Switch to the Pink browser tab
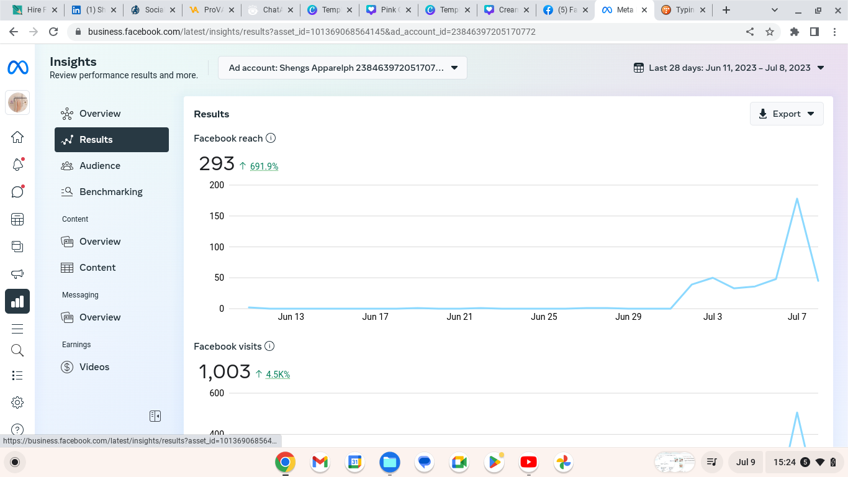The width and height of the screenshot is (848, 477). 388,10
